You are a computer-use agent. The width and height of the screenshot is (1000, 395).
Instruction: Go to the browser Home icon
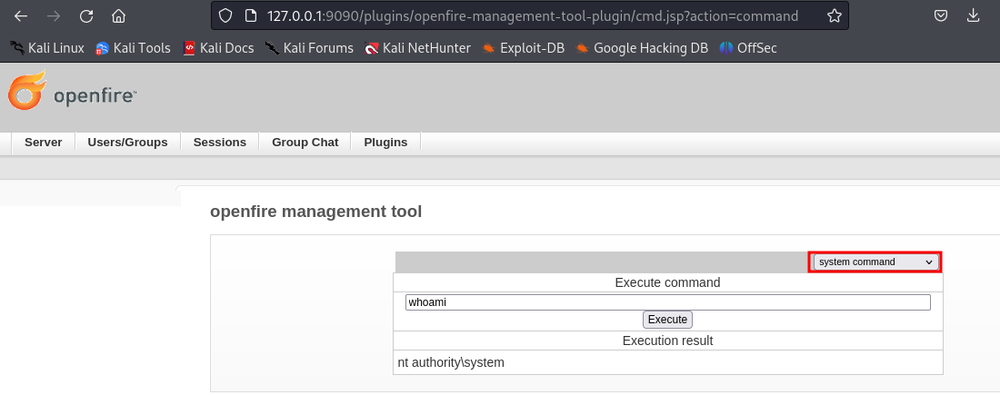point(118,16)
